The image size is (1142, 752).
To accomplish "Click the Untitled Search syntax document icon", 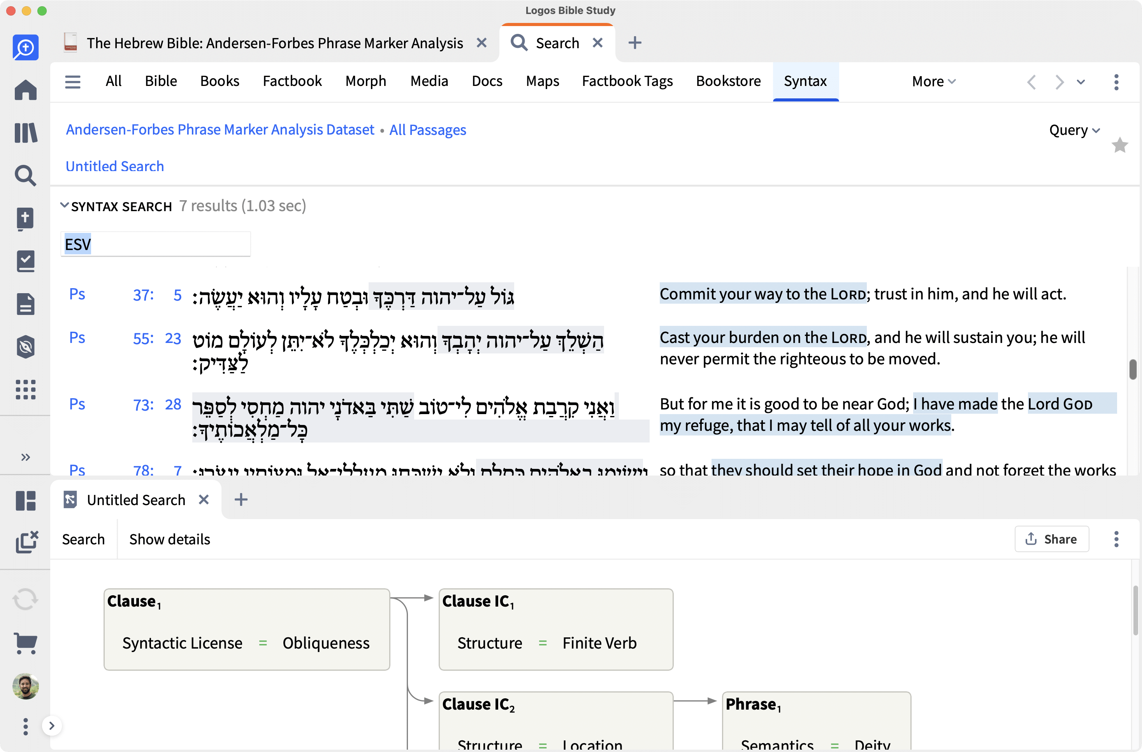I will [x=70, y=500].
